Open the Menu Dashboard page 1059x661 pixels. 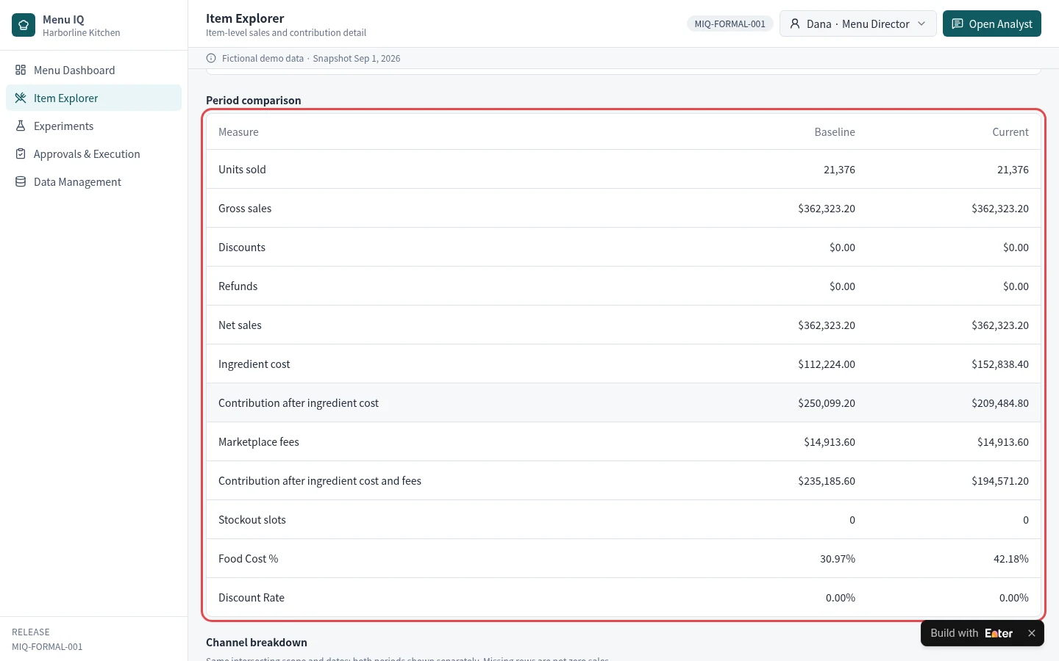point(93,71)
